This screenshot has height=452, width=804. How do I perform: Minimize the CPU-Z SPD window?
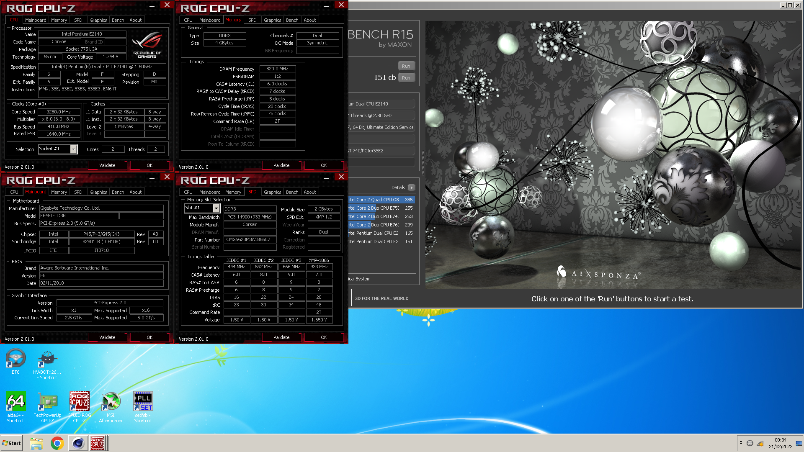pyautogui.click(x=326, y=177)
